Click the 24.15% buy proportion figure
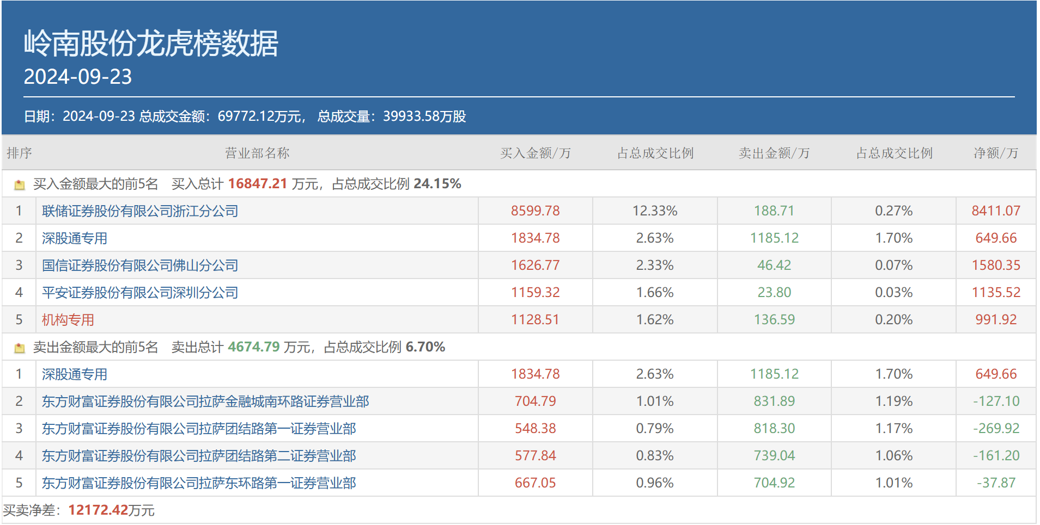 point(437,184)
